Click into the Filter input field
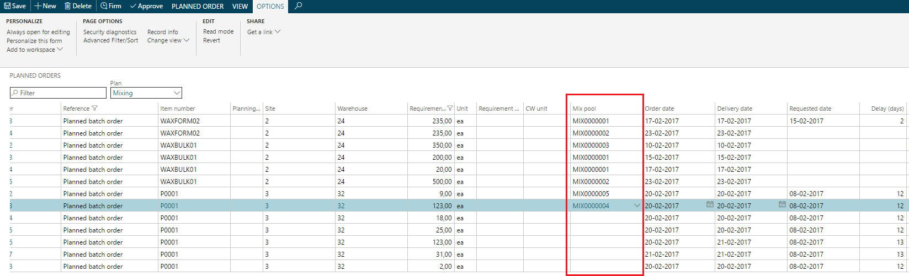Viewport: 909px width, 276px height. click(58, 93)
